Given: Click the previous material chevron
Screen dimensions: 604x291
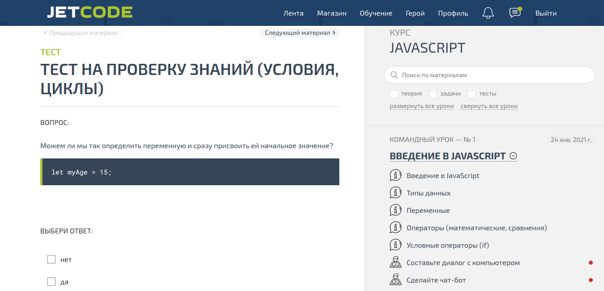Looking at the screenshot, I should pos(45,32).
